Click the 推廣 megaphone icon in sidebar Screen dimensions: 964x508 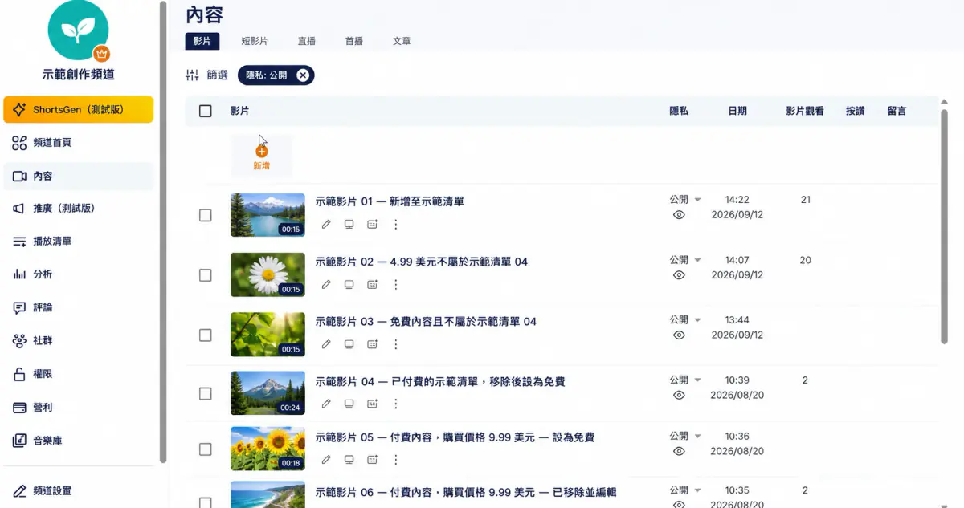coord(19,209)
